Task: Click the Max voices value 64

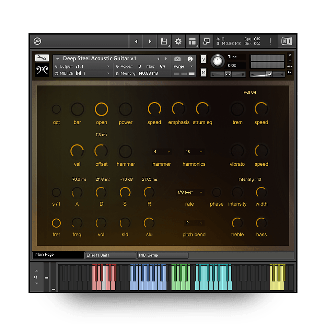Action: [162, 66]
